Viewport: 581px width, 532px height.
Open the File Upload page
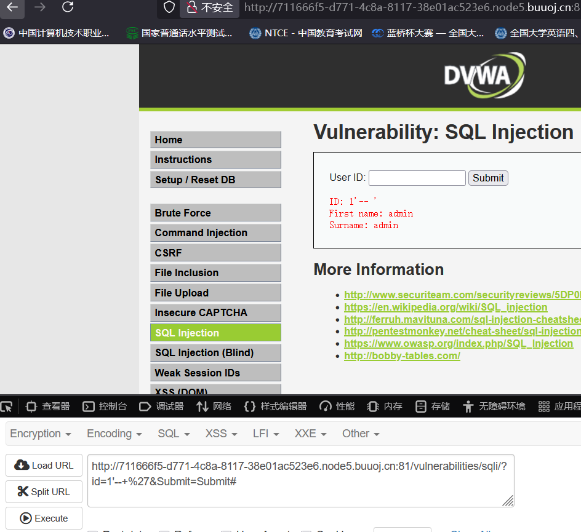pyautogui.click(x=215, y=293)
